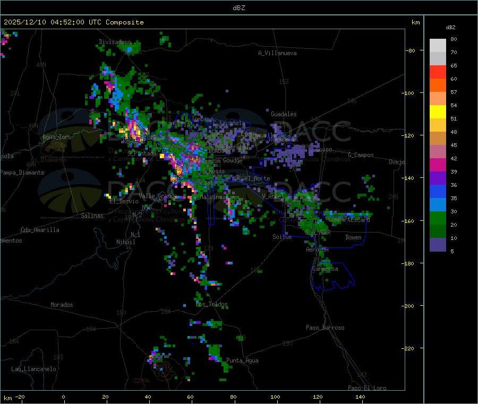Screen dimensions: 478x404
Task: Click the green 30 dBZ legend swatch
Action: pos(438,218)
